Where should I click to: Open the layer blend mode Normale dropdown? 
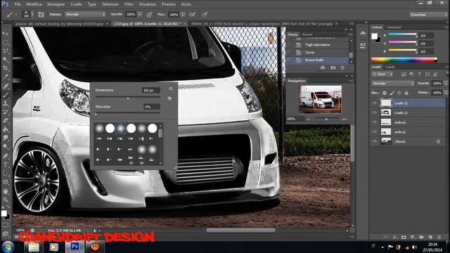click(393, 84)
